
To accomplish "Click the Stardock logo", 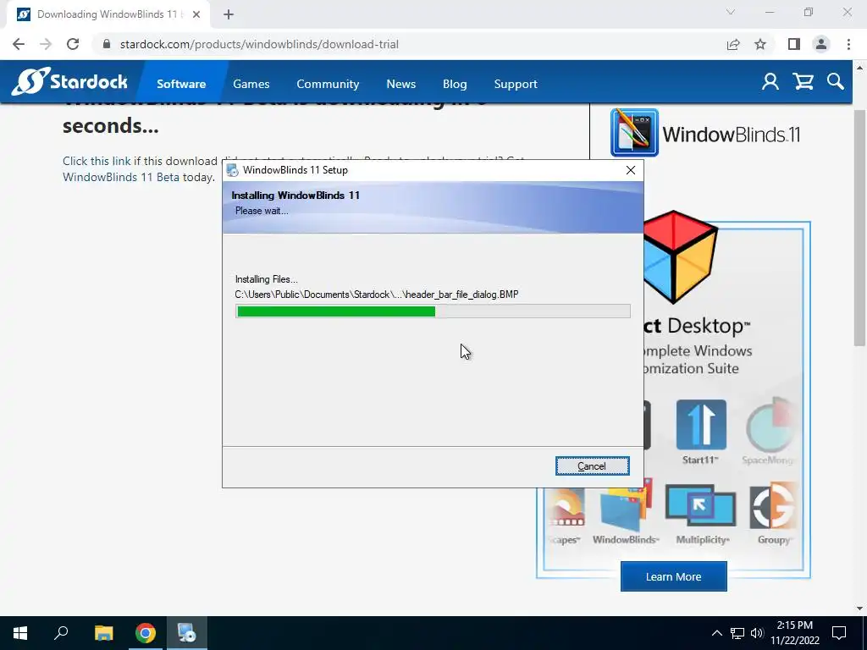I will 69,82.
